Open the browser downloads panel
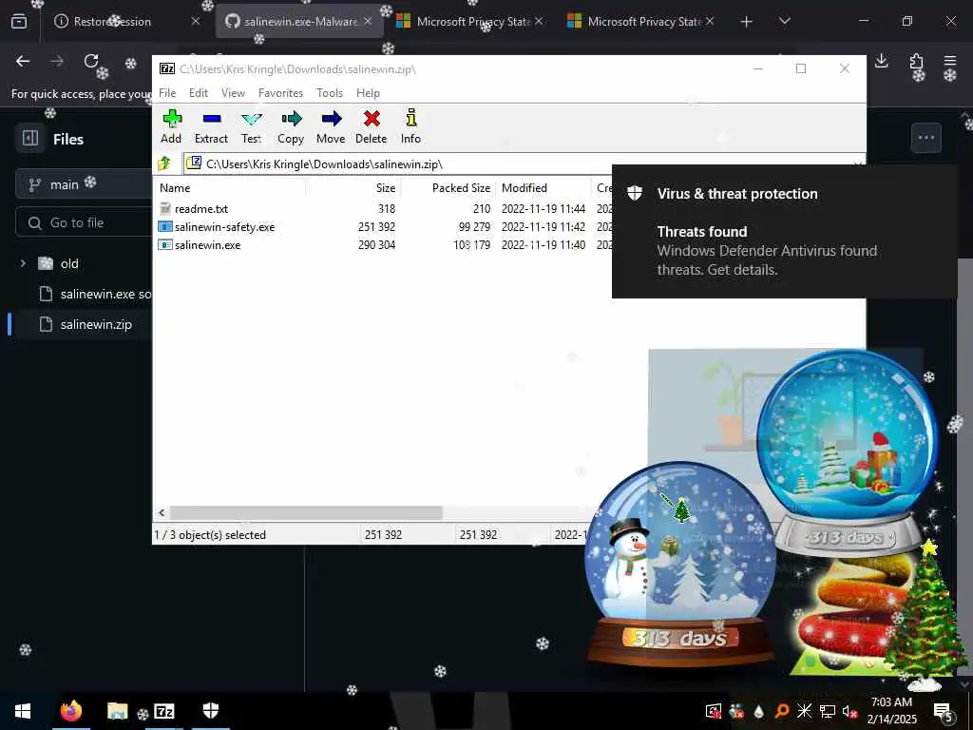The width and height of the screenshot is (973, 730). [881, 60]
